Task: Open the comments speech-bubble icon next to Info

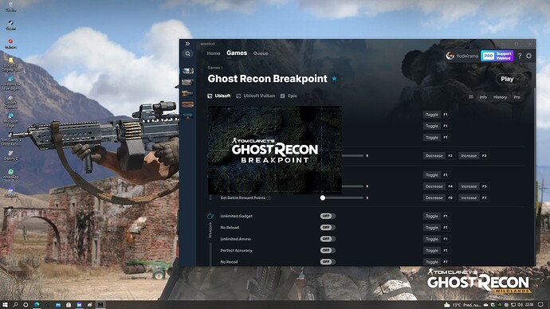Action: coord(471,97)
